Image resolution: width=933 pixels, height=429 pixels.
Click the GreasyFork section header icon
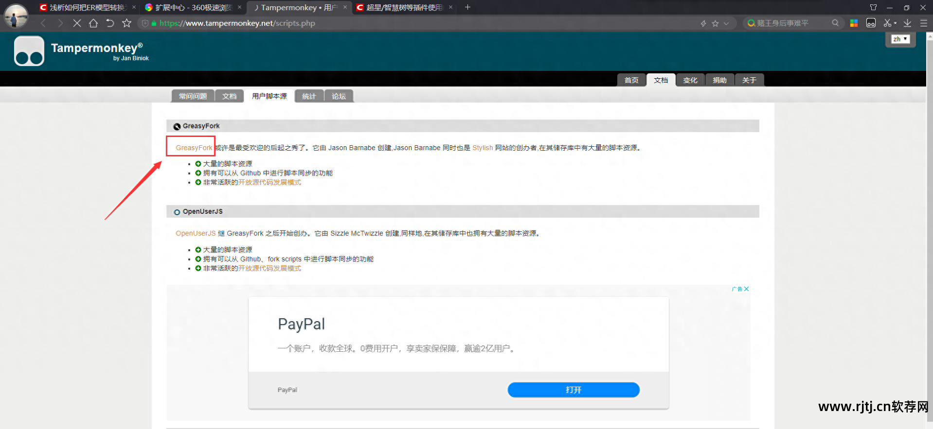coord(177,126)
